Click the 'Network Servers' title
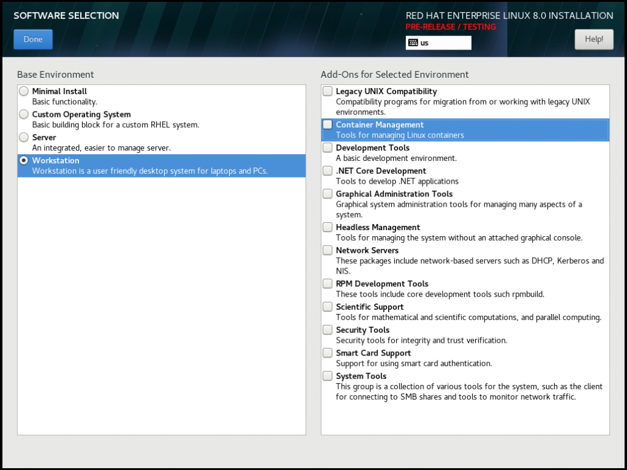Viewport: 627px width, 470px height. tap(367, 250)
